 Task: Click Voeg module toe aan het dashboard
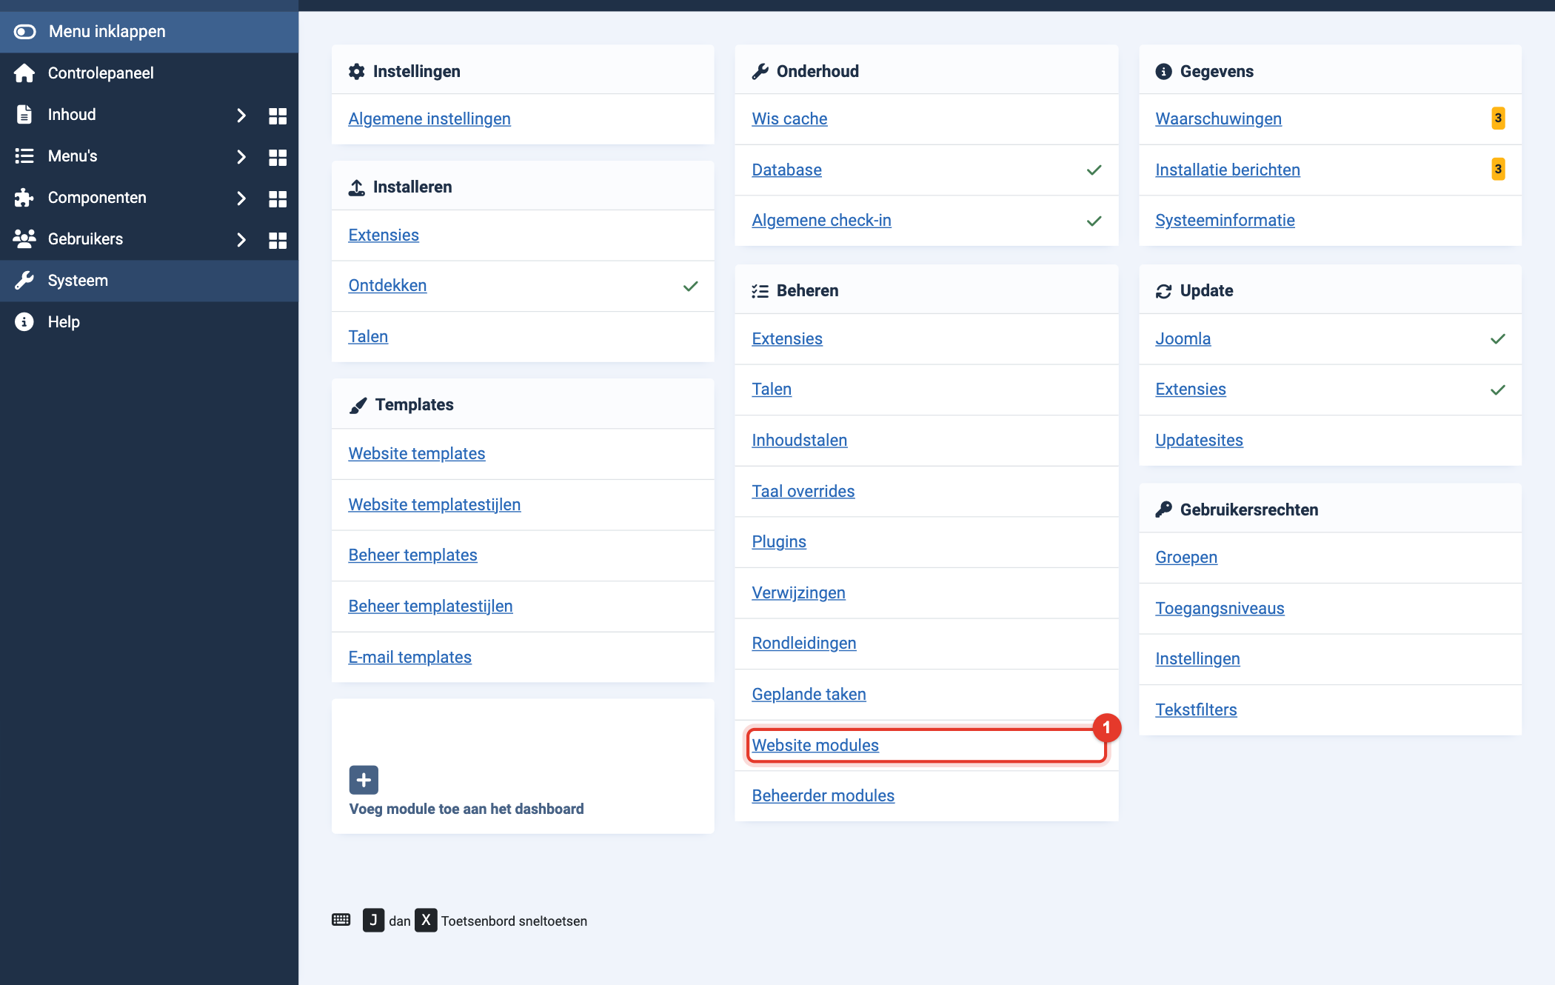click(x=466, y=809)
